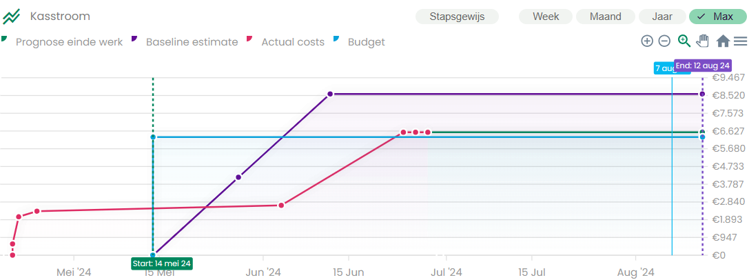Select the Max time range
749x280 pixels.
717,17
